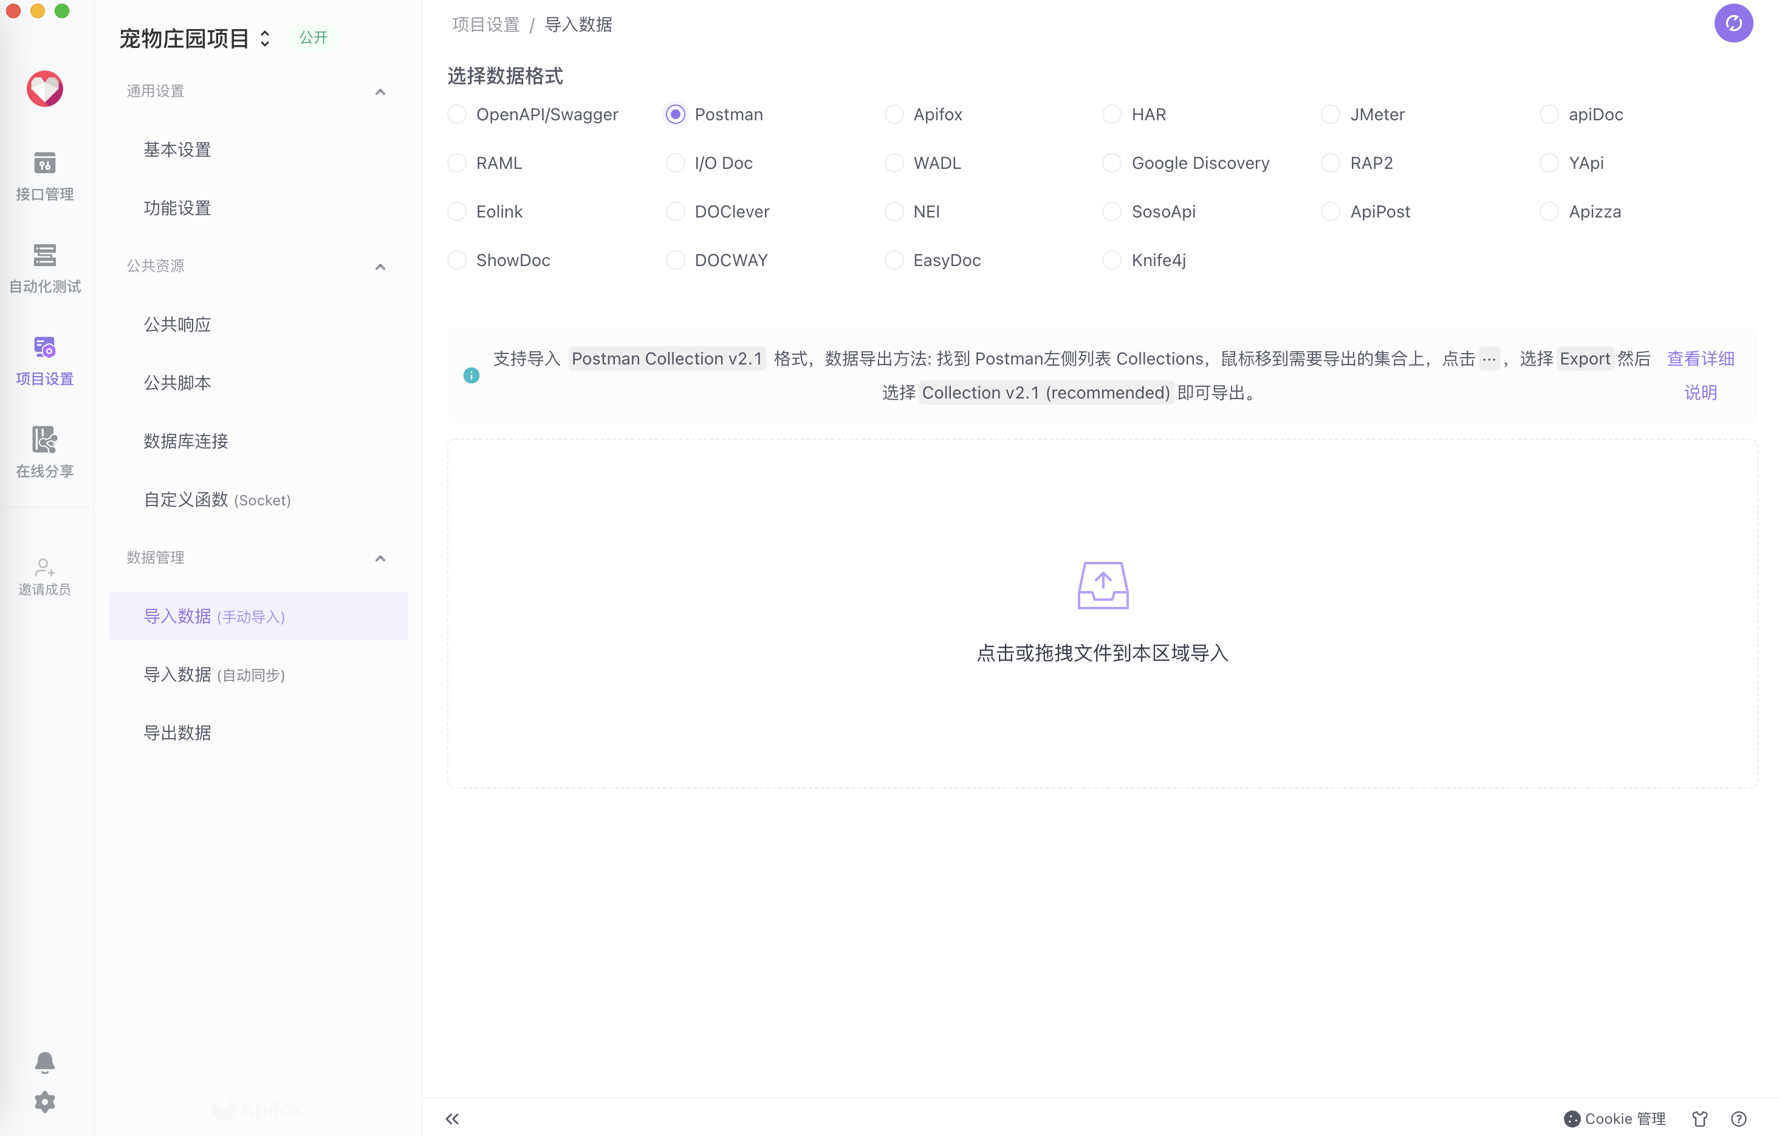Switch to 导出数据 in the sidebar menu
Viewport: 1779px width, 1136px height.
[x=177, y=733]
